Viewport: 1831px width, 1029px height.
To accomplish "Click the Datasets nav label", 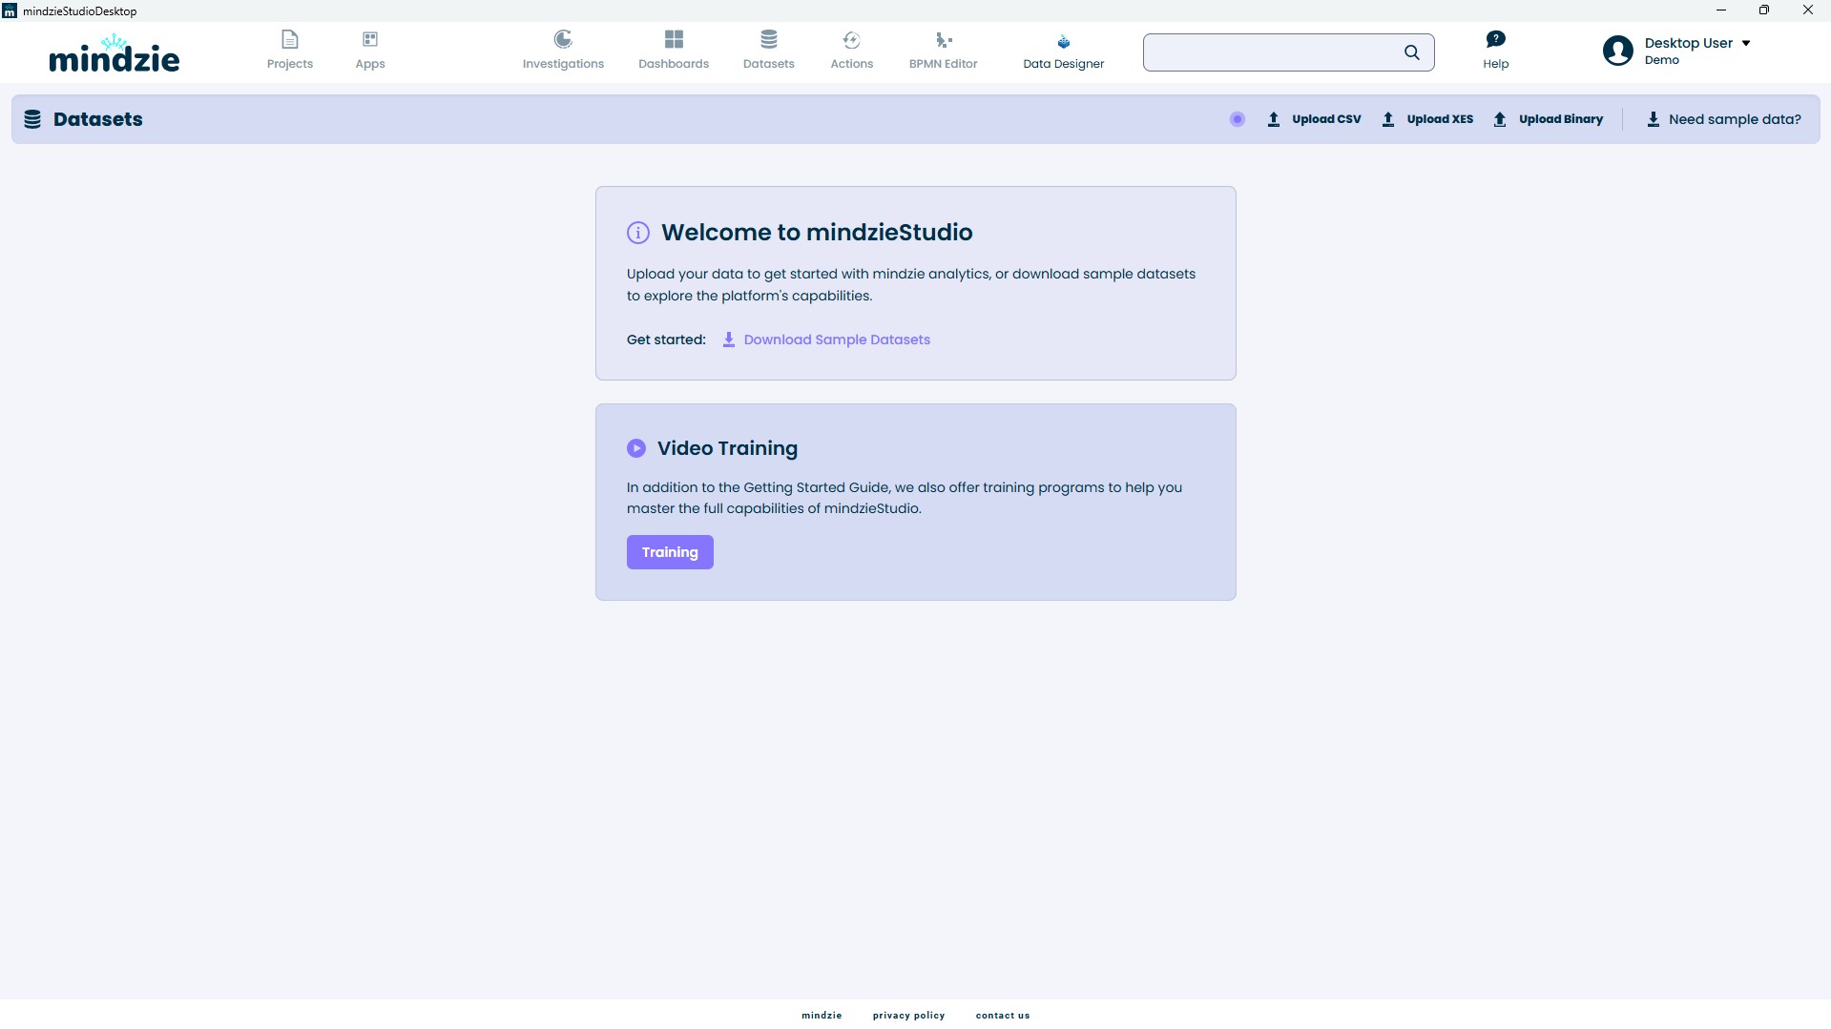I will (769, 64).
